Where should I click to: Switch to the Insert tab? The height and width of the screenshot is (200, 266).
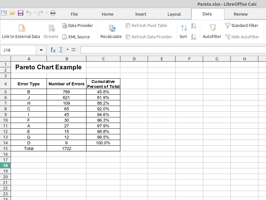141,14
